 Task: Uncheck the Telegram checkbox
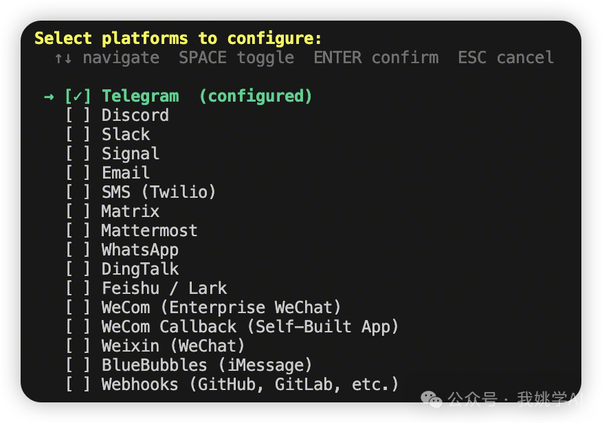click(x=78, y=96)
